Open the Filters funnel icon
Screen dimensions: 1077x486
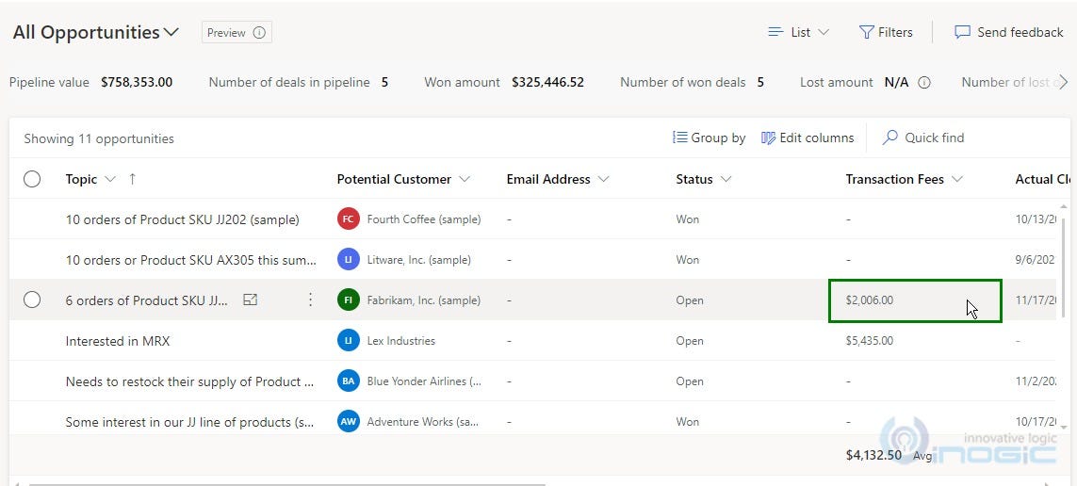click(x=866, y=32)
